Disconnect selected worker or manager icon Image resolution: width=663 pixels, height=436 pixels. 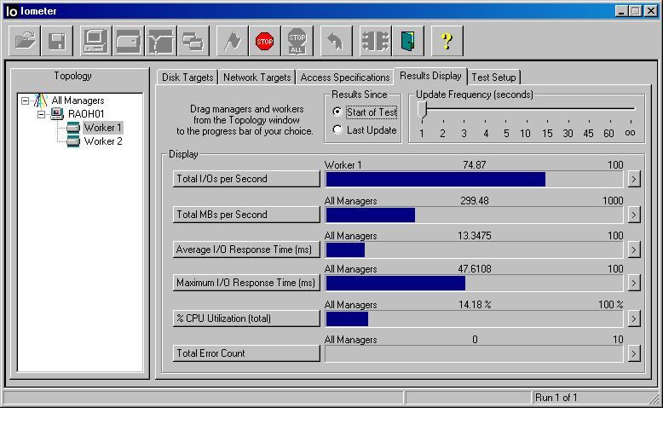[376, 41]
